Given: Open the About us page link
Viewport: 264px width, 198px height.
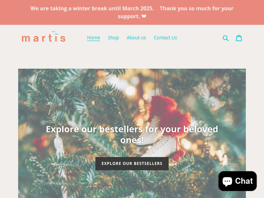Looking at the screenshot, I should [136, 38].
